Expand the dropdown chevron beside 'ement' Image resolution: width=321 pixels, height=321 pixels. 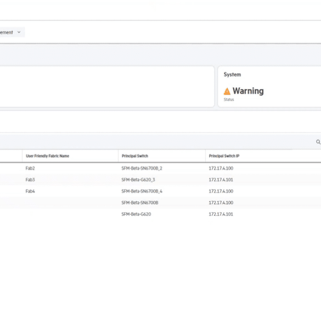point(19,32)
